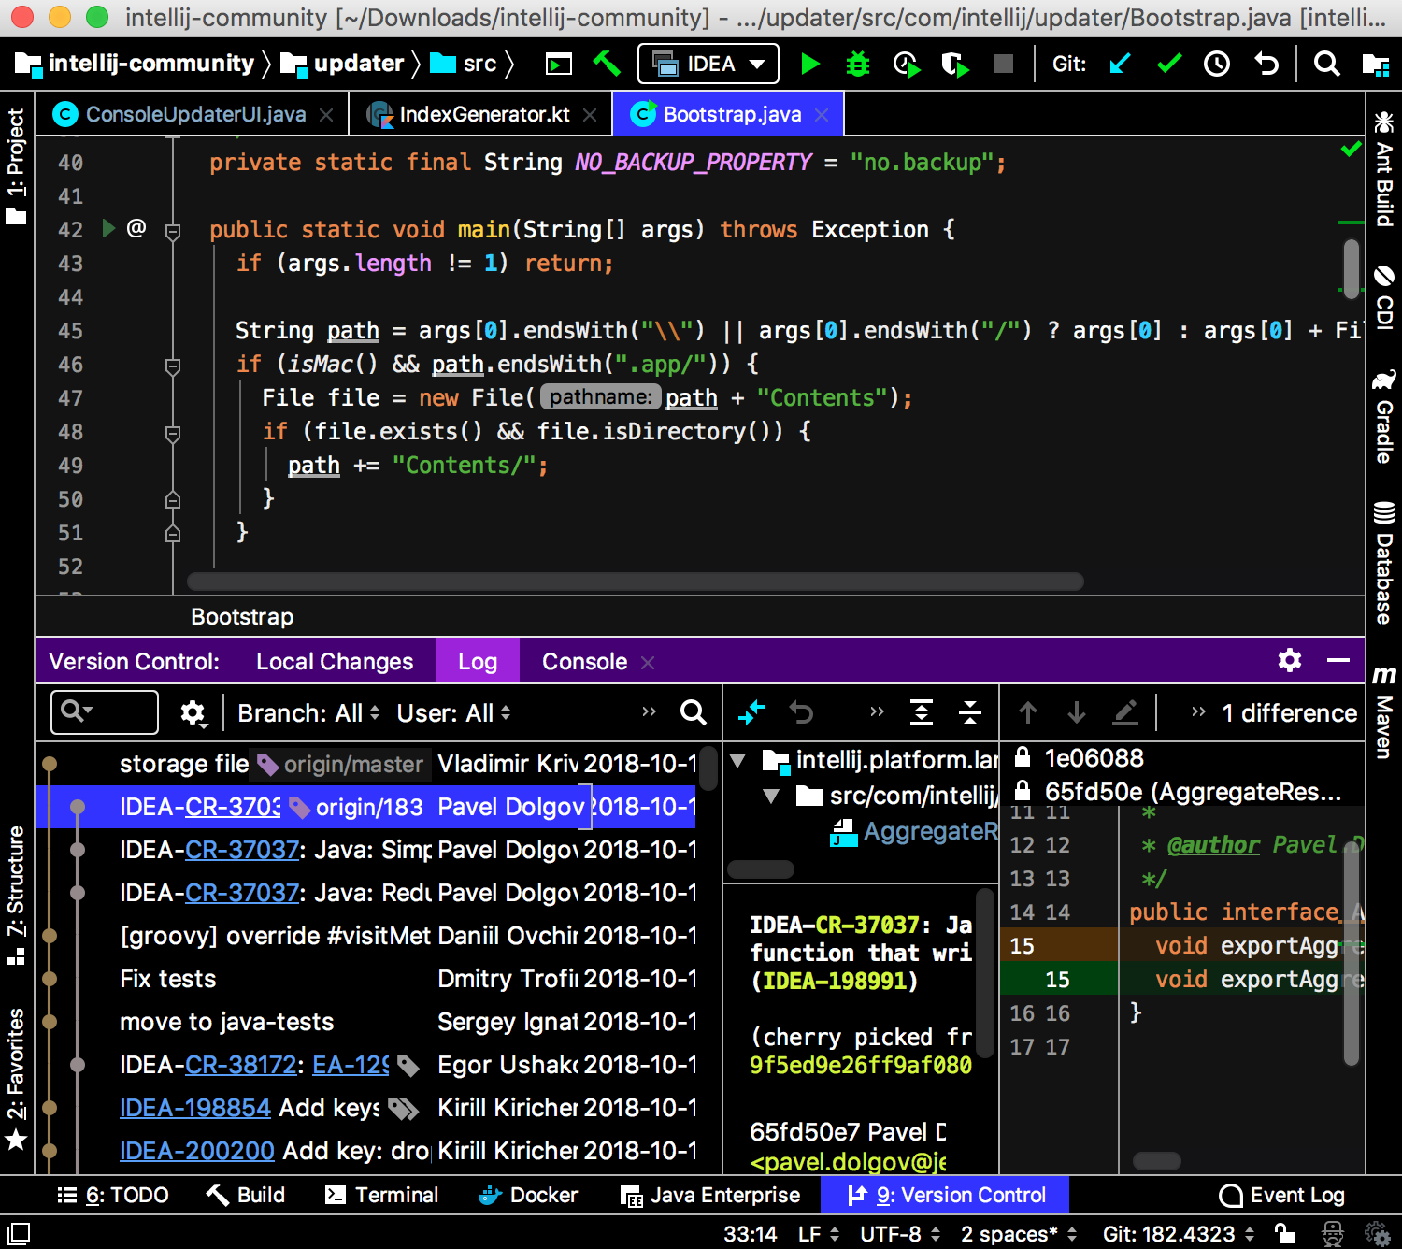Collapse the intellij.platform.lang tree node
The height and width of the screenshot is (1249, 1402).
click(737, 761)
